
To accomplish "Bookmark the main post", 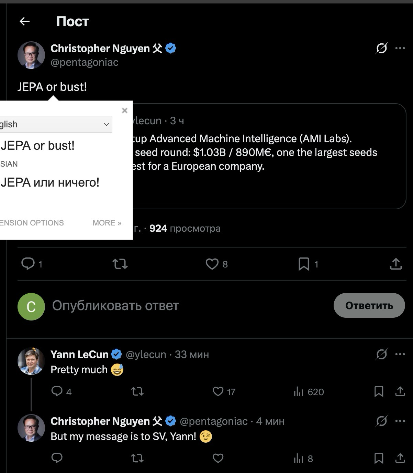I will click(x=304, y=264).
